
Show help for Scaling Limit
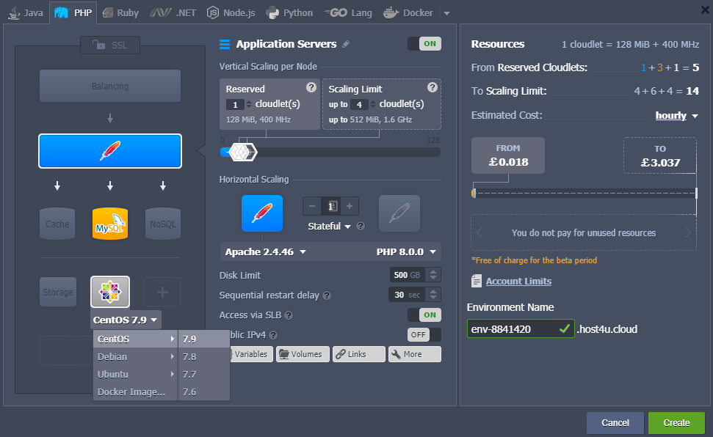coord(432,87)
